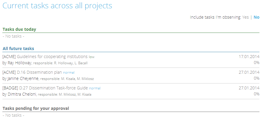Screen dimensions: 263x122
Task: Click 'Current tasks across all projects' heading
Action: (57, 6)
